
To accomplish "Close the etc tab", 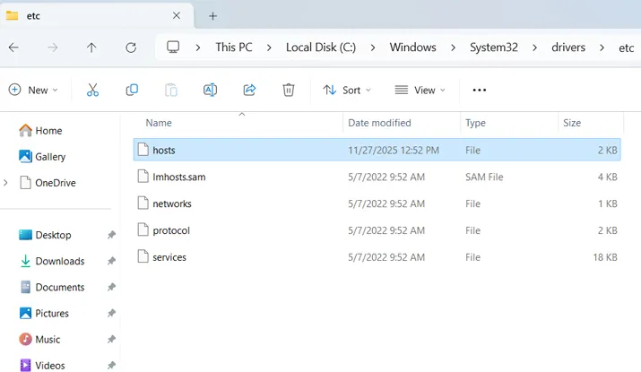I will [177, 15].
